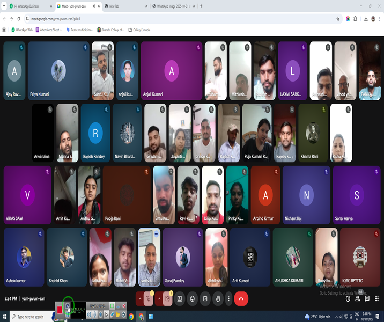The width and height of the screenshot is (384, 322).
Task: Open the WhatsApp Web bookmark
Action: point(22,30)
